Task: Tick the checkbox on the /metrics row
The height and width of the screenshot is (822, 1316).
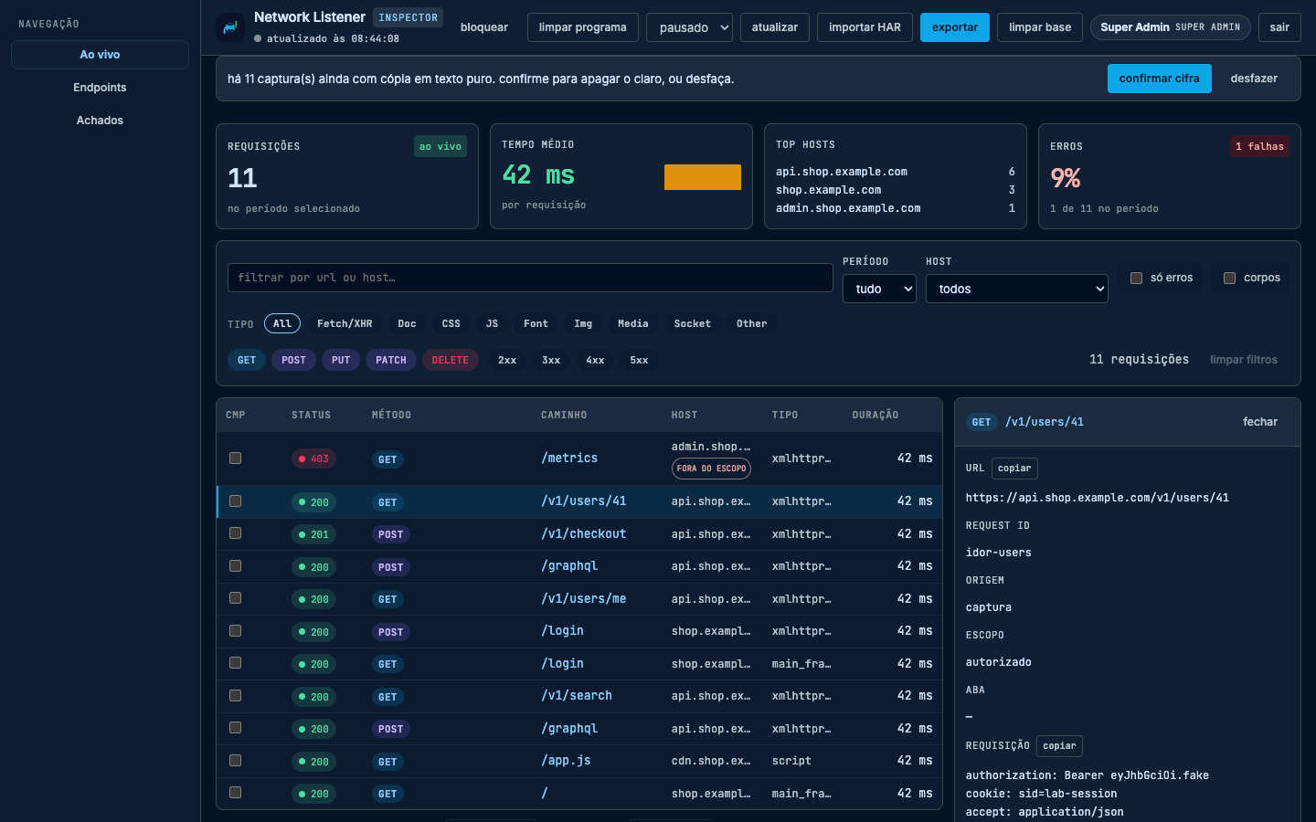Action: point(235,458)
